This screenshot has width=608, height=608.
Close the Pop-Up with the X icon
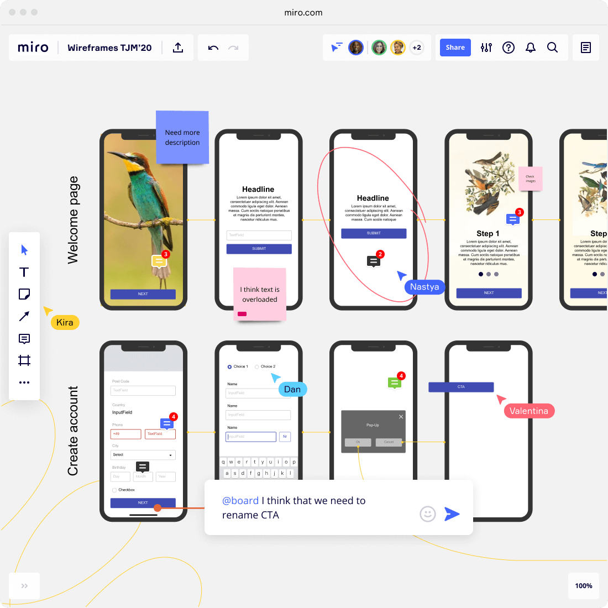(401, 416)
